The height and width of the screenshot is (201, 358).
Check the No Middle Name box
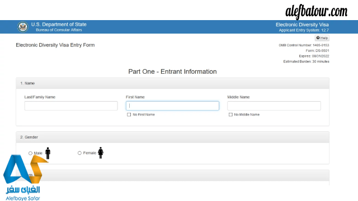tap(230, 114)
